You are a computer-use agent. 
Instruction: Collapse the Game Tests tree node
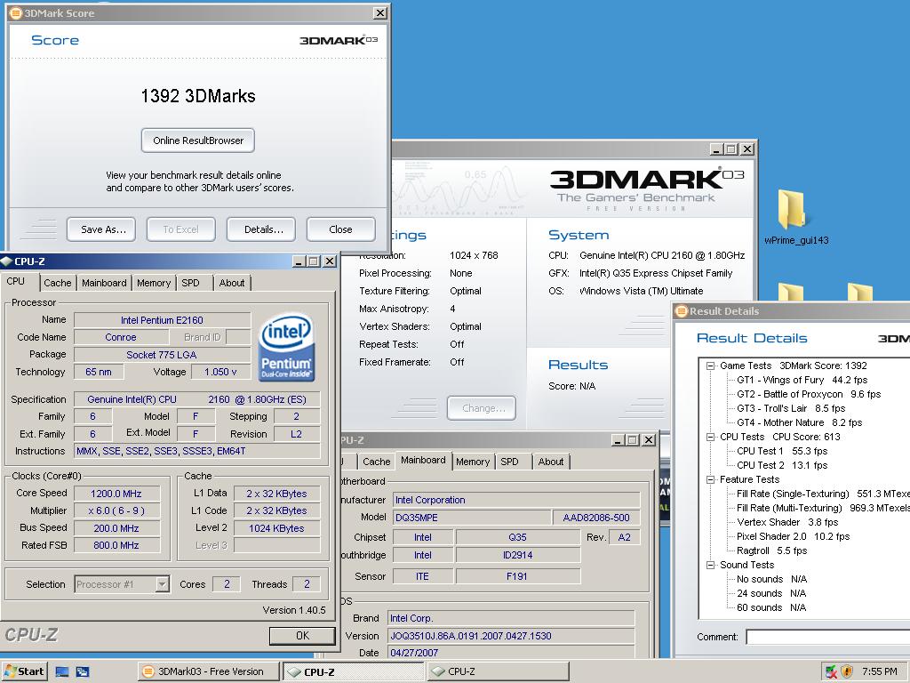tap(710, 366)
